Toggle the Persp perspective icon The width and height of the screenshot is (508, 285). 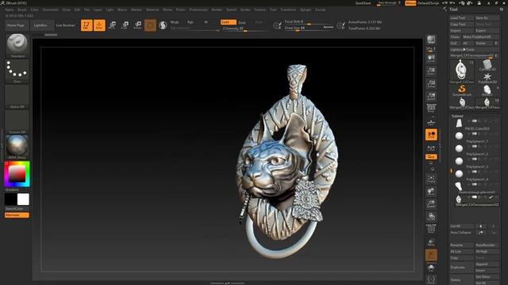(x=431, y=108)
